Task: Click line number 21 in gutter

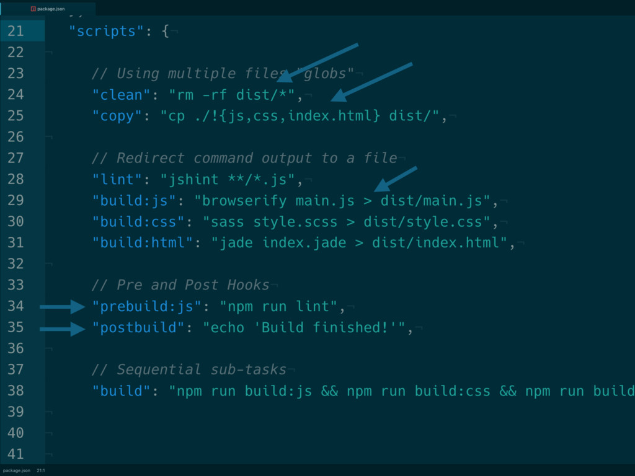Action: (16, 31)
